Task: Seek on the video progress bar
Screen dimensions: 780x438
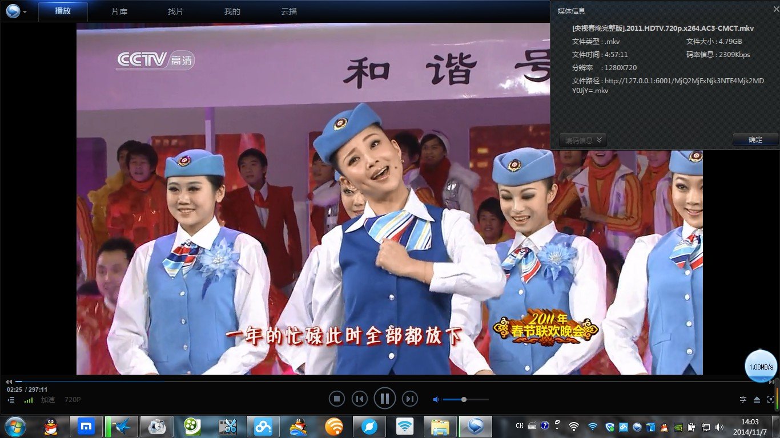Action: pos(228,381)
